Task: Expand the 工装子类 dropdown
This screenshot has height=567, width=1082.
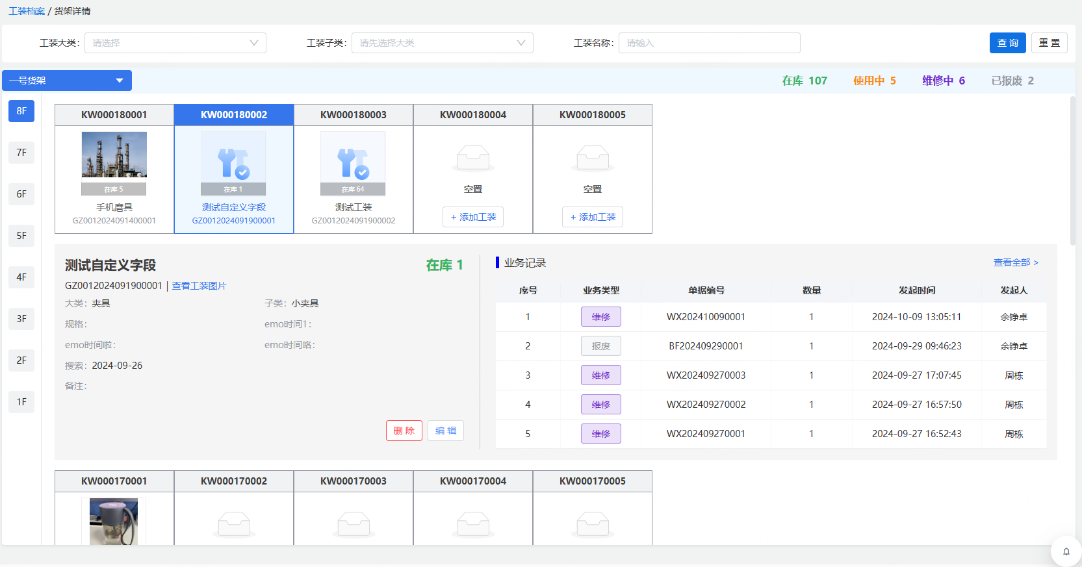Action: point(443,43)
